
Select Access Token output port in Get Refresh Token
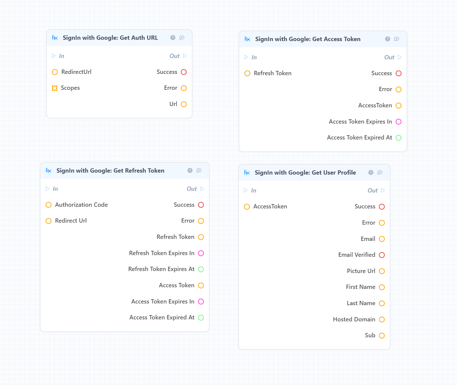[x=201, y=286]
